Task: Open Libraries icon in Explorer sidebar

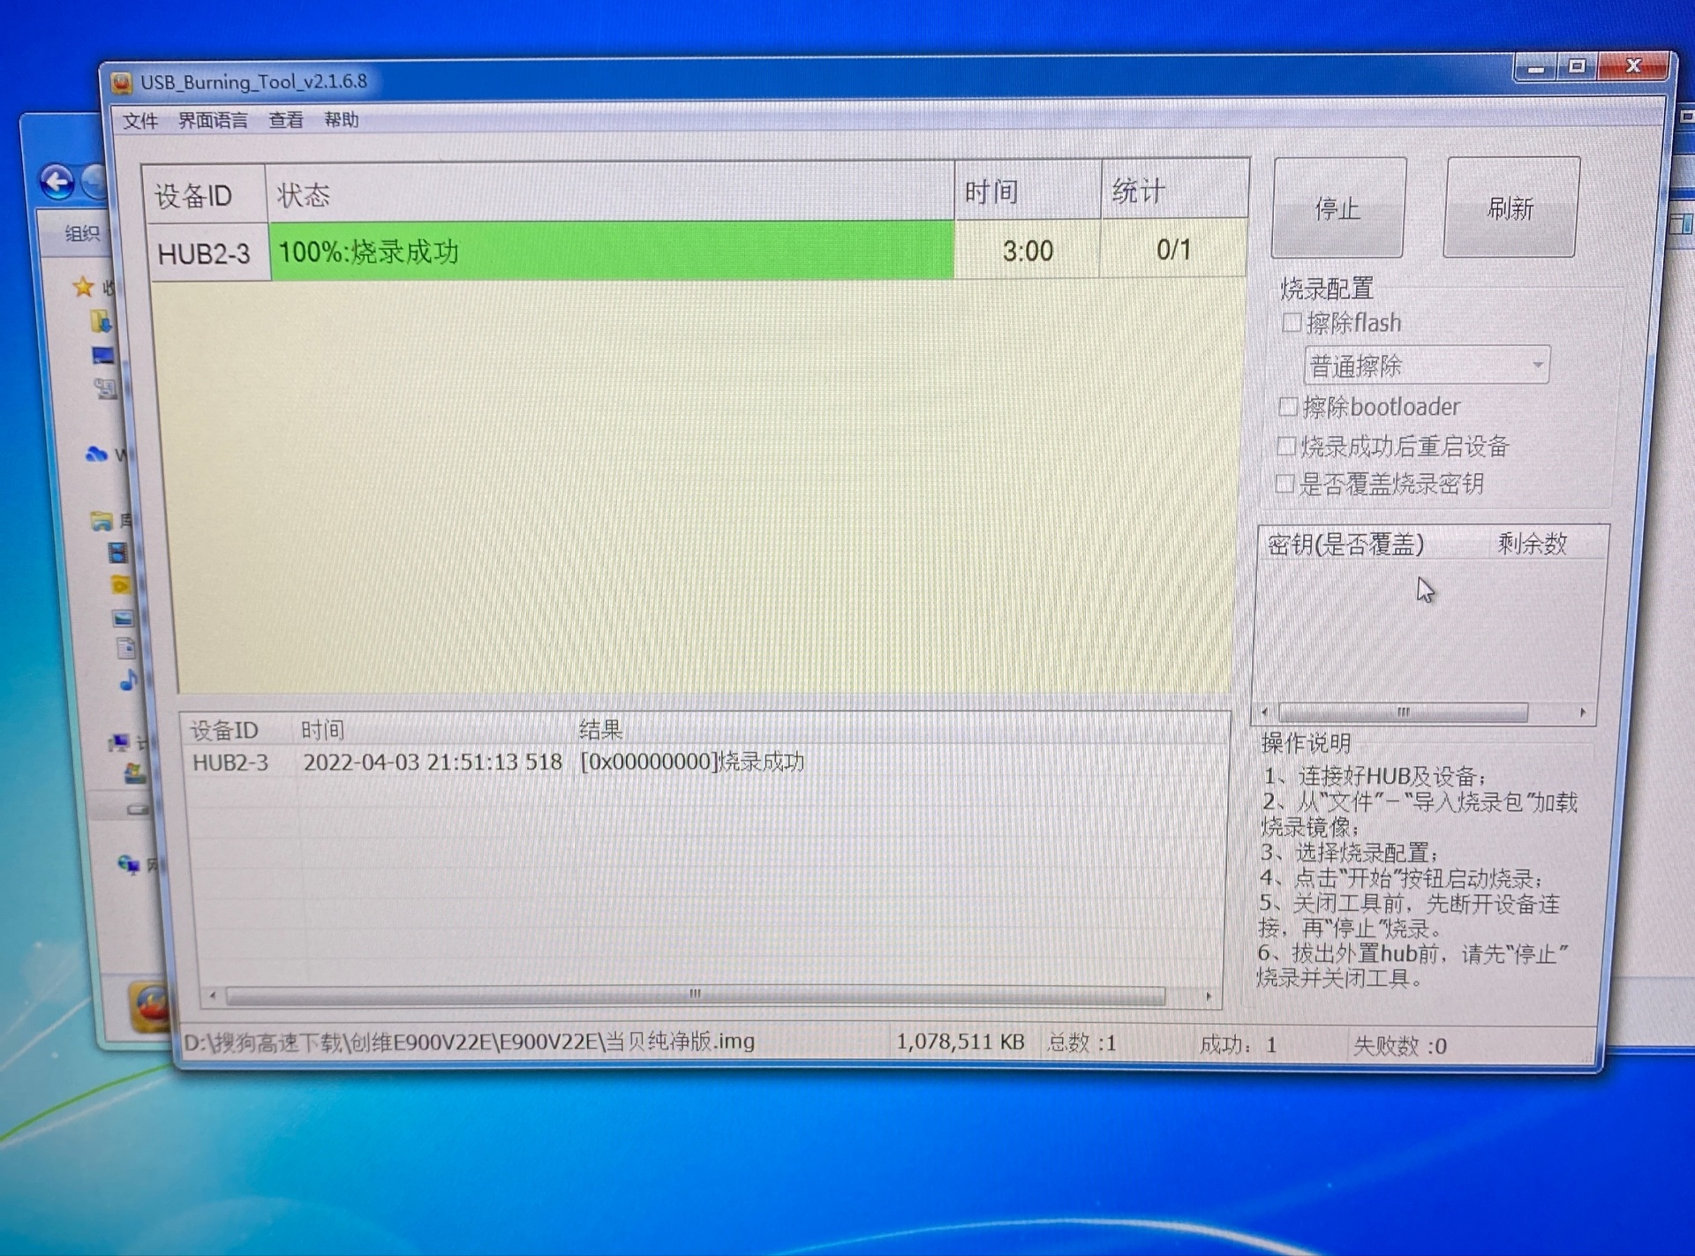Action: (x=102, y=521)
